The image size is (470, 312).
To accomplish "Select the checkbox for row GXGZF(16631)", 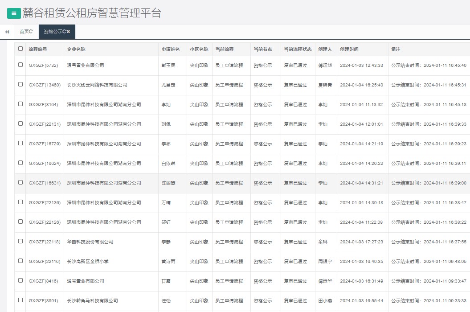I will [20, 182].
